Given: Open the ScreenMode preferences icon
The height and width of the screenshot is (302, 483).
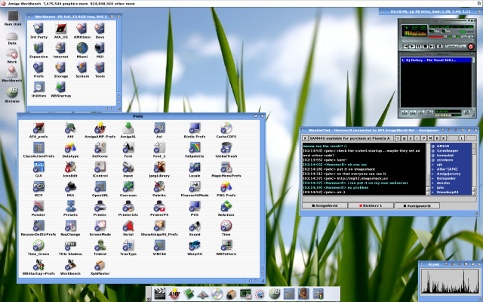Looking at the screenshot, I should click(100, 225).
